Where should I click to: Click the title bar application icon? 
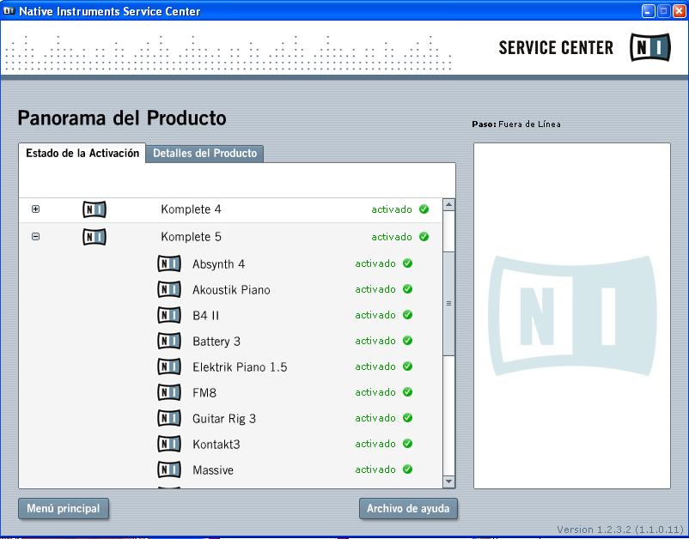coord(9,10)
